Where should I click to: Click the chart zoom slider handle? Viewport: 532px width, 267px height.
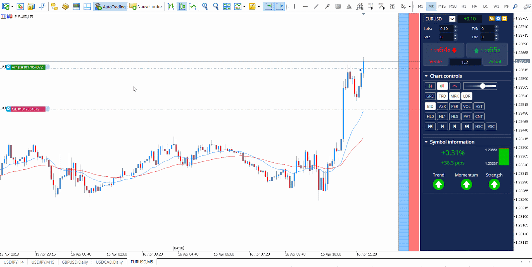click(482, 86)
